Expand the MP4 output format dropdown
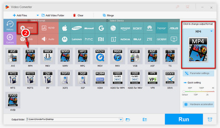The height and width of the screenshot is (128, 220). (211, 32)
